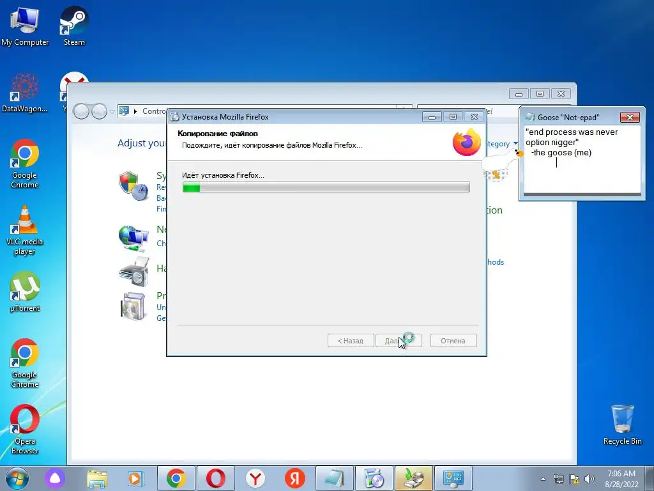Screen dimensions: 654x491
Task: Open Control Panel recent pages dropdown arrow
Action: pyautogui.click(x=112, y=111)
